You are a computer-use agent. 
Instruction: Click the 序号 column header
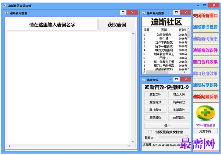[x=146, y=30]
